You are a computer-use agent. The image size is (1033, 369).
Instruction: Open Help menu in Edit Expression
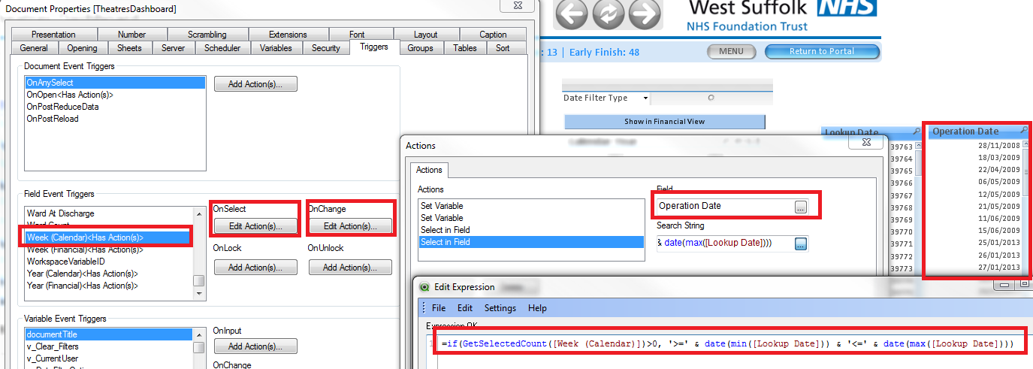537,308
